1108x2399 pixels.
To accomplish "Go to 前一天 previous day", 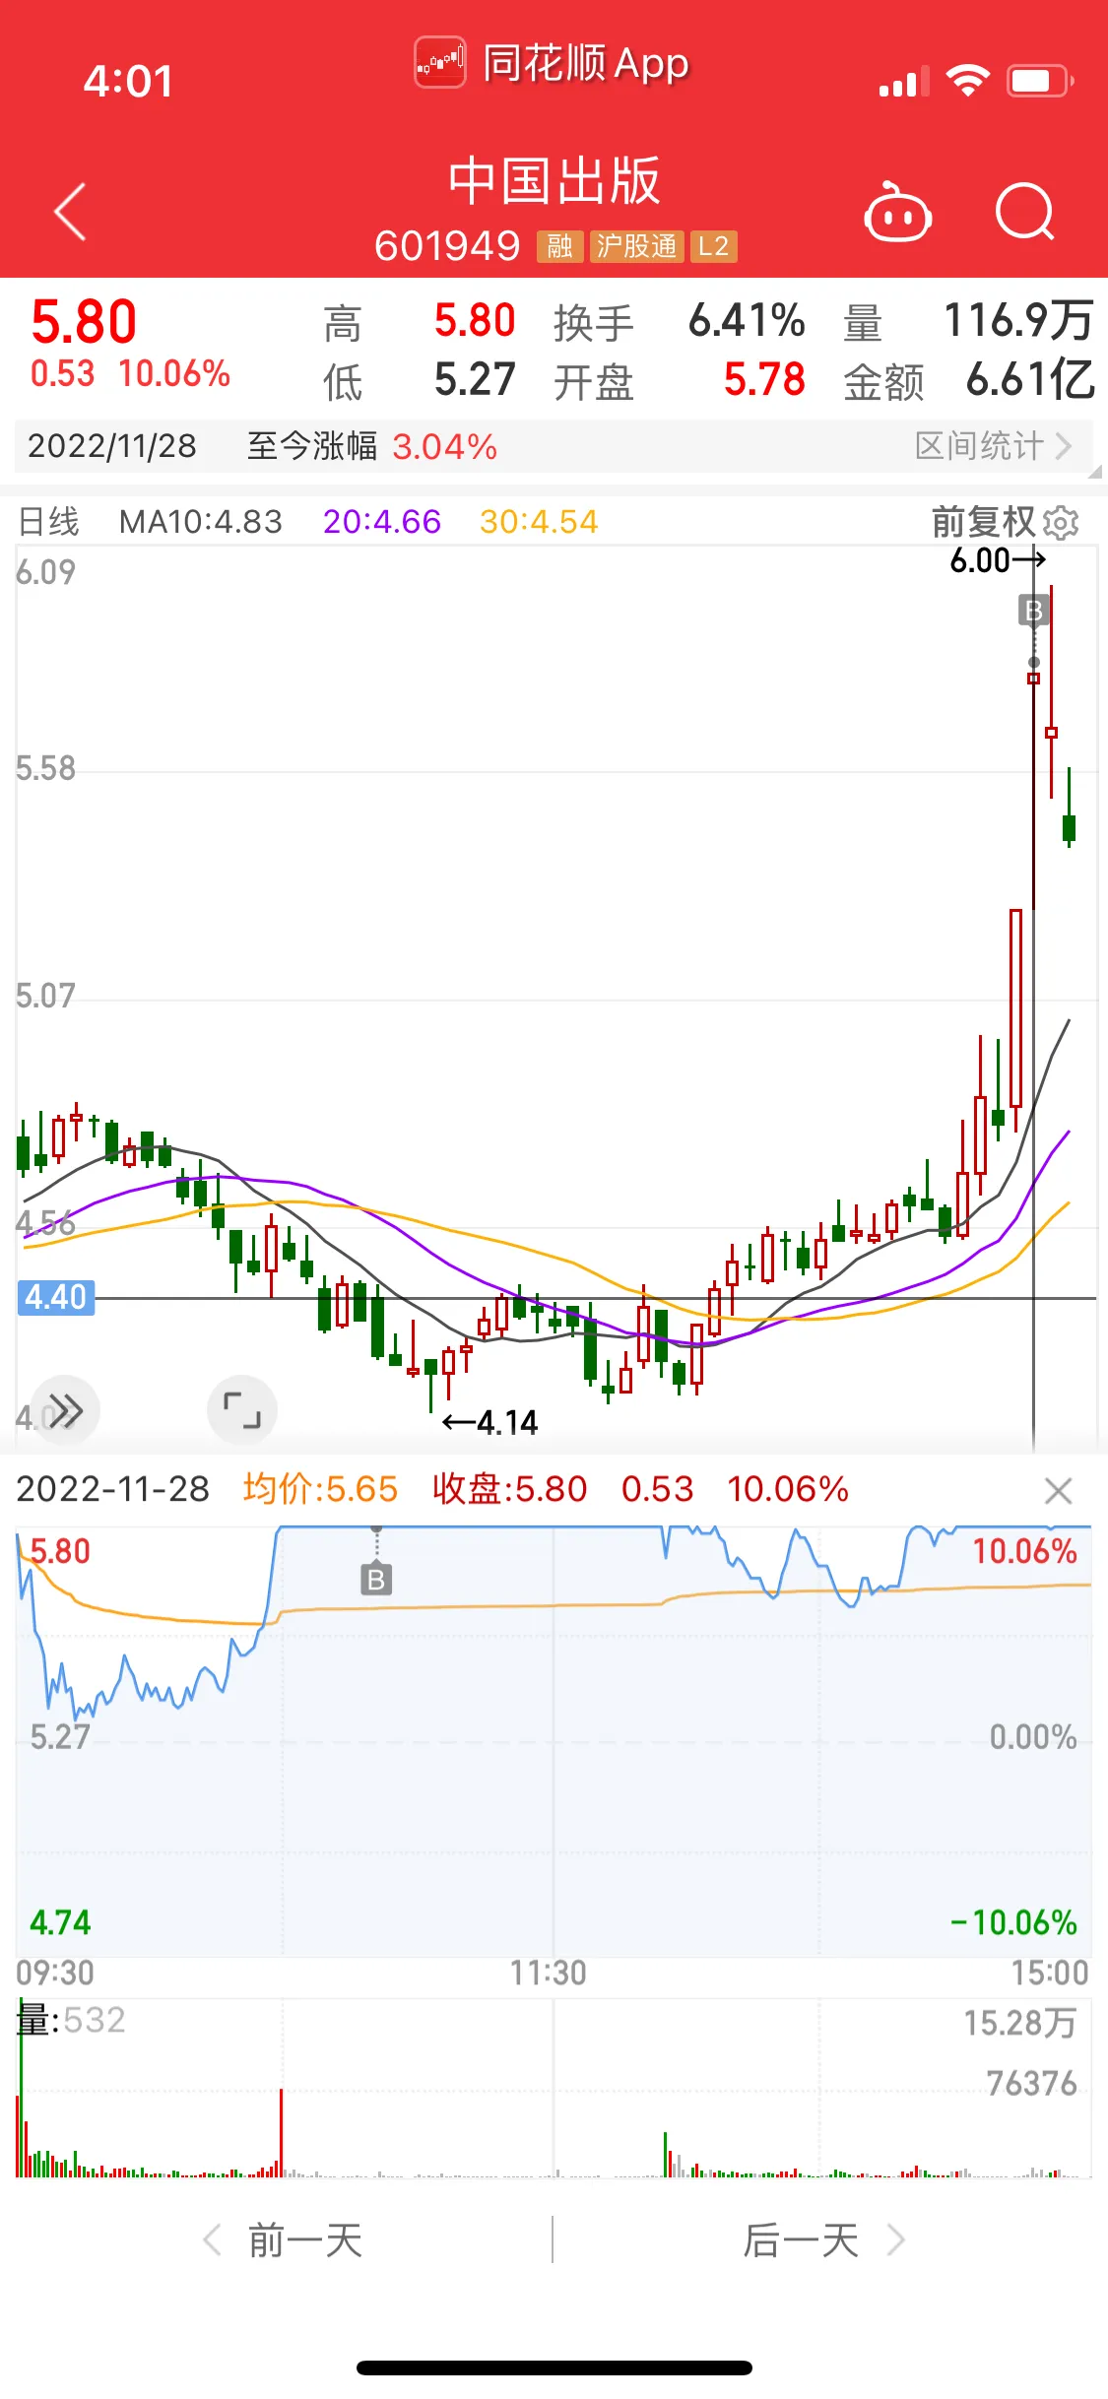I will point(283,2240).
